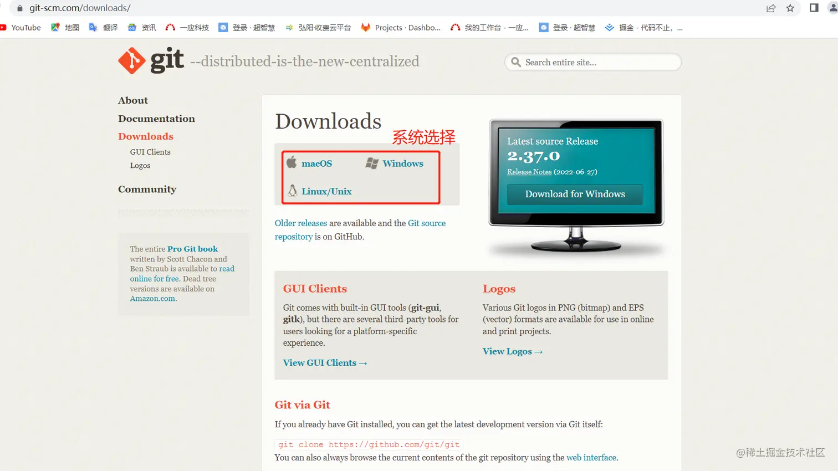
Task: Open GUI Clients sidebar sub-item
Action: [150, 152]
